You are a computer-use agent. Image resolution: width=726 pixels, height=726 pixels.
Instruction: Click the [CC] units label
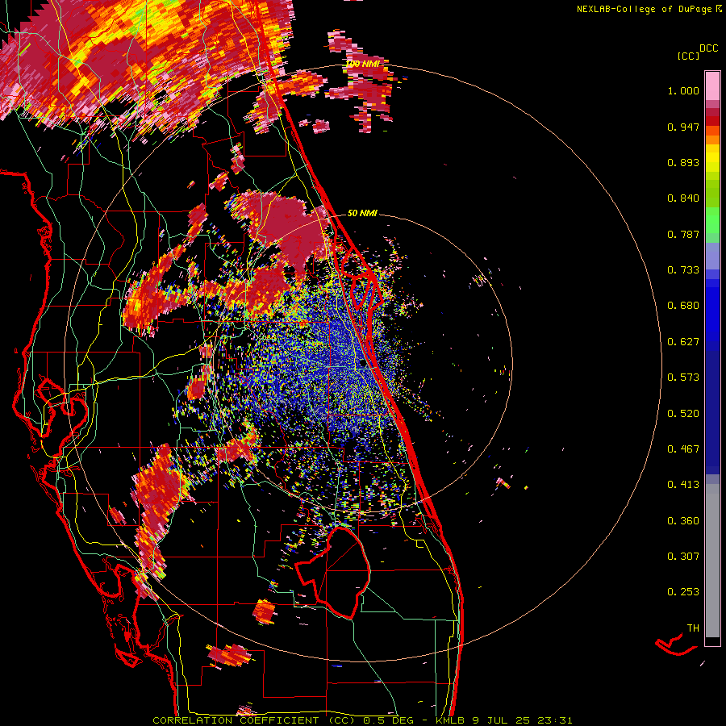coord(688,56)
